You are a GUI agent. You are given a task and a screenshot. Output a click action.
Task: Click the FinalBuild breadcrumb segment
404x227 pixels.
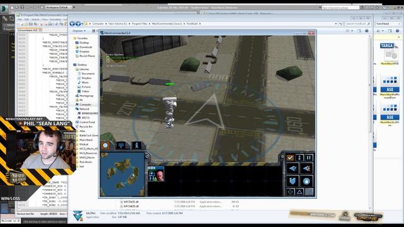192,24
